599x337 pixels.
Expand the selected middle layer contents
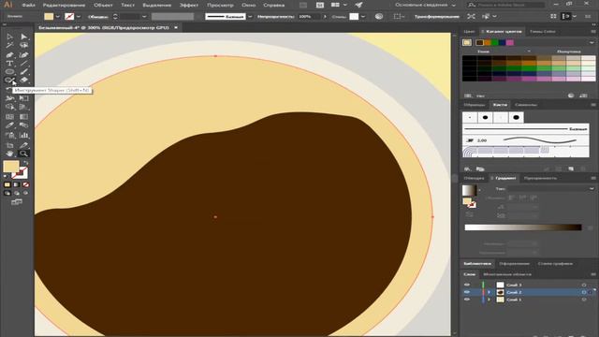[x=489, y=292]
